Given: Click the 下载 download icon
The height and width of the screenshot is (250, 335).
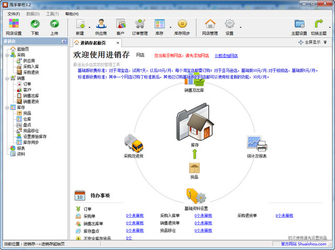Looking at the screenshot, I should coord(35,24).
